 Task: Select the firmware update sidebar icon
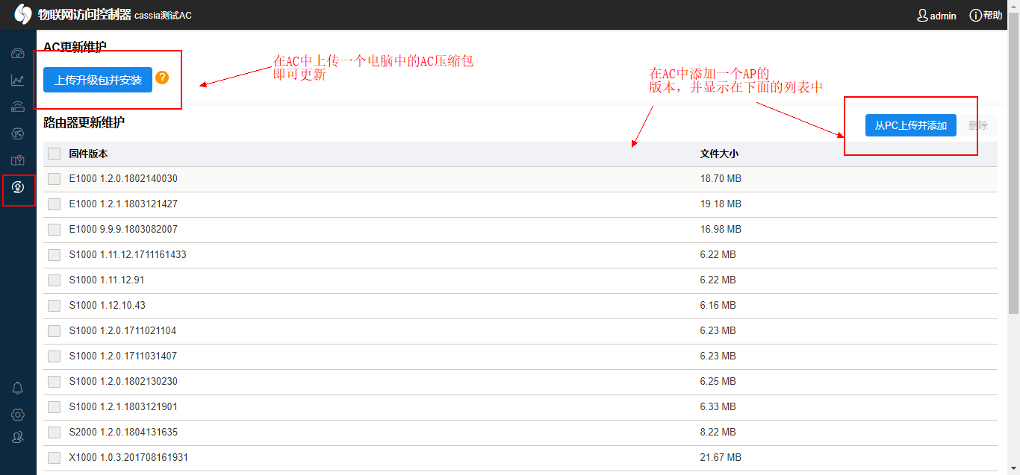(x=18, y=187)
